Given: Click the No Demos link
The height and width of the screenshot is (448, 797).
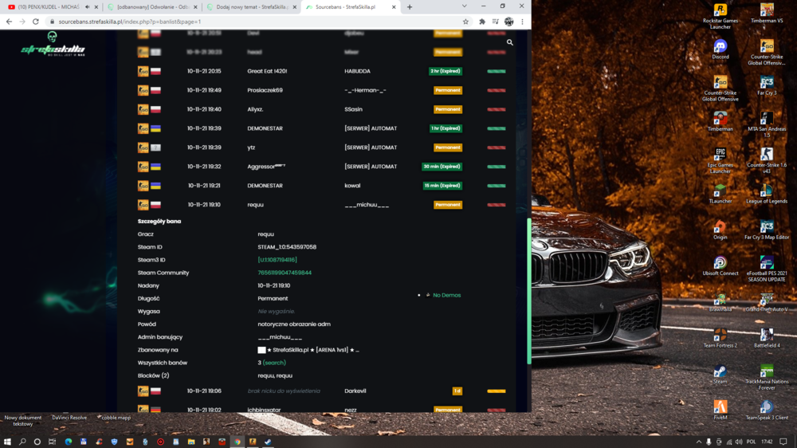Looking at the screenshot, I should pos(447,296).
